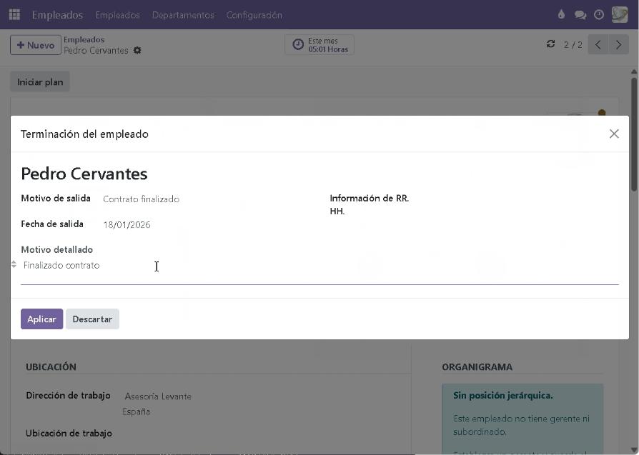Open the main apps grid menu

(14, 14)
